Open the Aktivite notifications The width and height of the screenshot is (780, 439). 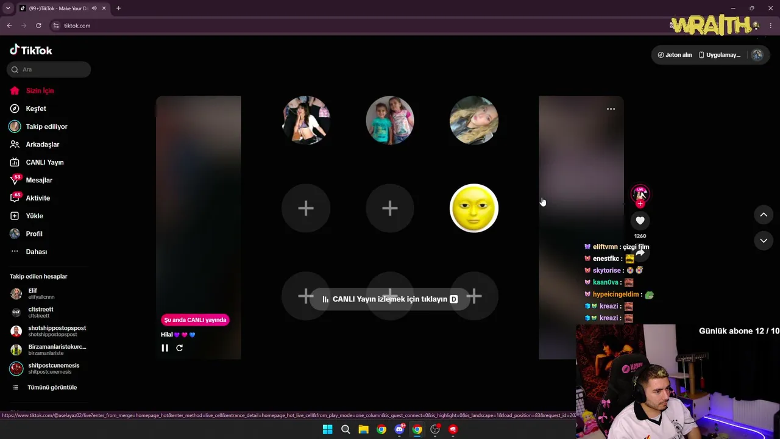(38, 198)
